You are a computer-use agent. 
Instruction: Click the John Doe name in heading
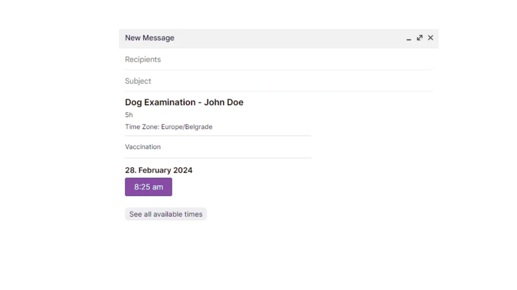coord(224,103)
